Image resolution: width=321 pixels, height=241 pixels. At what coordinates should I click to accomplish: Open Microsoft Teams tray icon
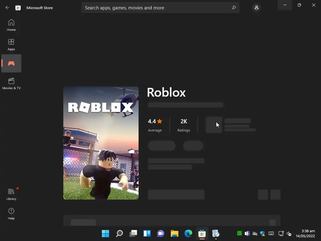click(x=247, y=233)
